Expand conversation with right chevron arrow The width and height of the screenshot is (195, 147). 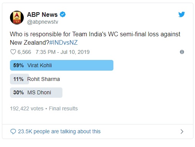(x=182, y=131)
